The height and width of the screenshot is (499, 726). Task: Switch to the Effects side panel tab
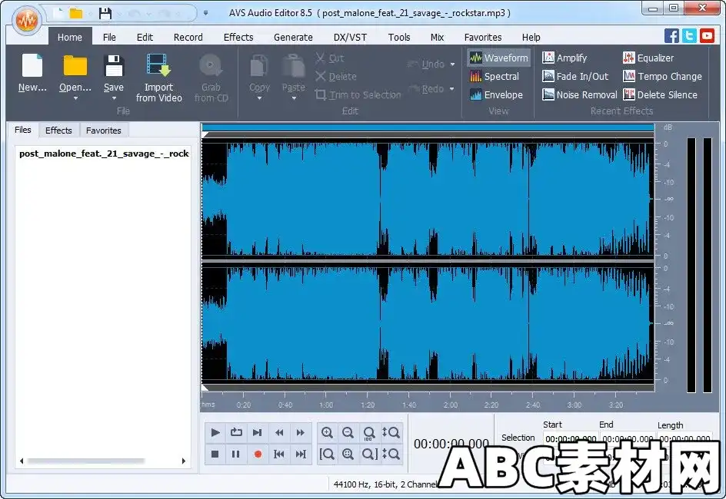58,131
